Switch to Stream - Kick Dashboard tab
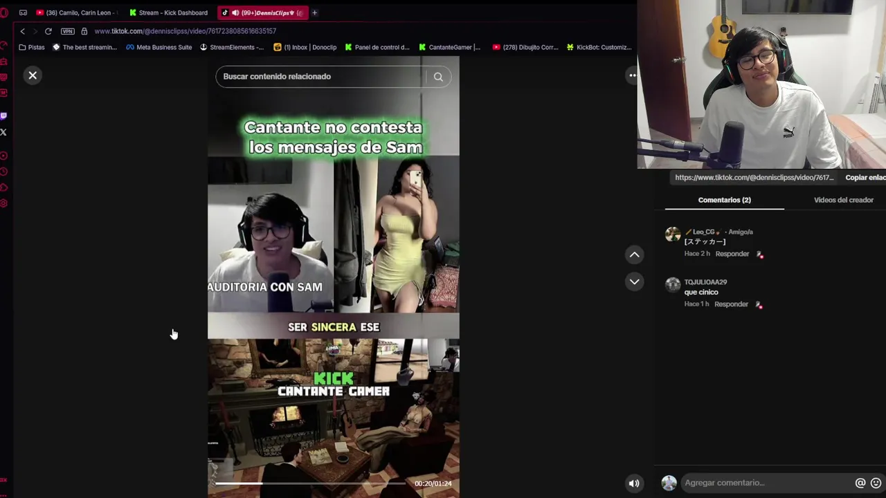This screenshot has width=886, height=498. click(168, 12)
